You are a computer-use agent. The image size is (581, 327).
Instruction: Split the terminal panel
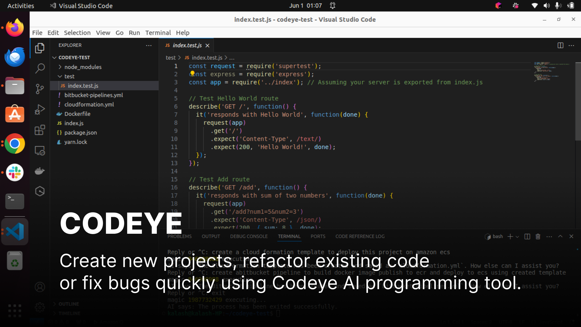(527, 236)
